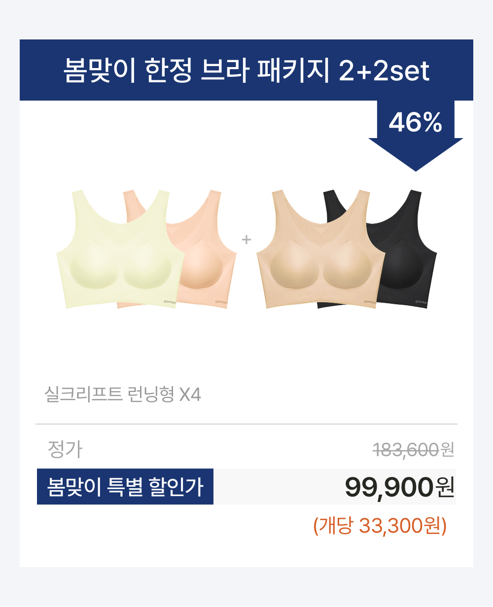Select the light yellow bra image
The image size is (493, 607).
[x=121, y=249]
